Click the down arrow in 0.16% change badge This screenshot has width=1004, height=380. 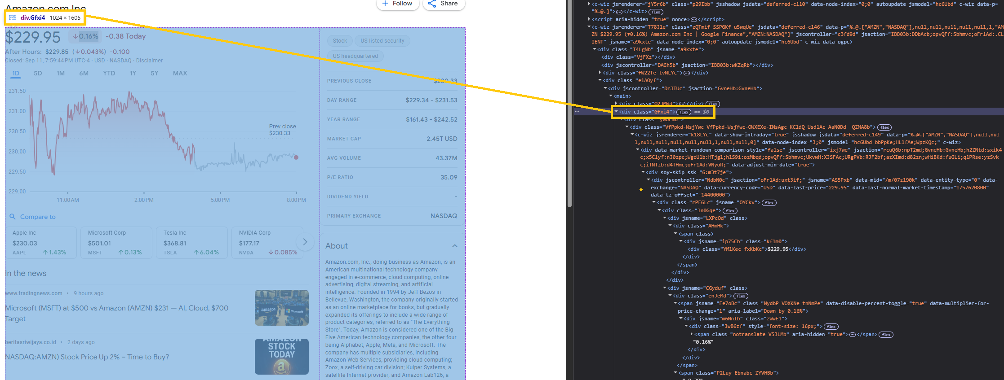pyautogui.click(x=75, y=36)
